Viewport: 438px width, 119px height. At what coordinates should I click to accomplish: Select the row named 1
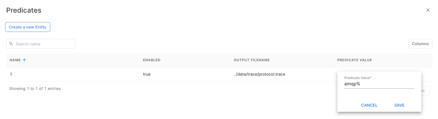(11, 74)
